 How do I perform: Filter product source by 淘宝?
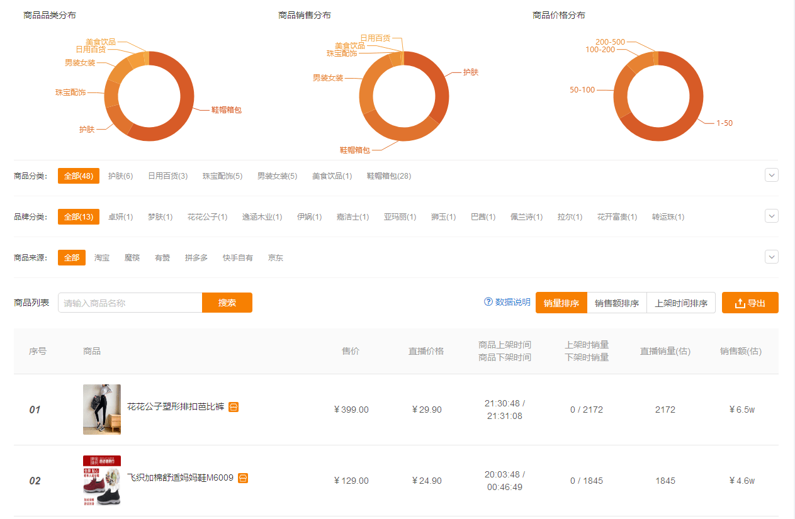coord(102,258)
